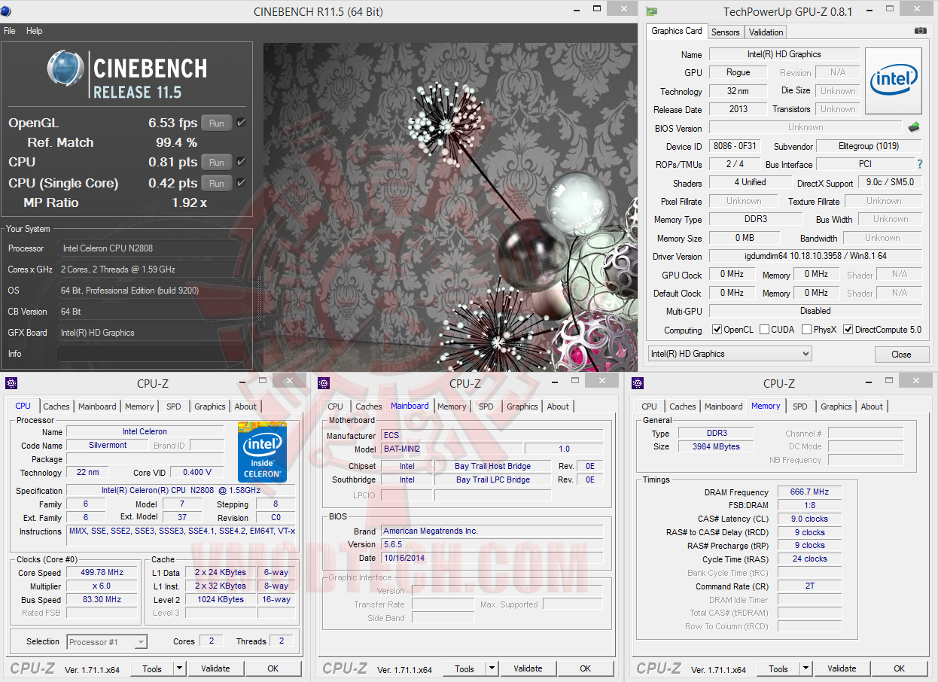Select the Graphics Card tab in GPU-Z
This screenshot has height=682, width=938.
(x=677, y=31)
